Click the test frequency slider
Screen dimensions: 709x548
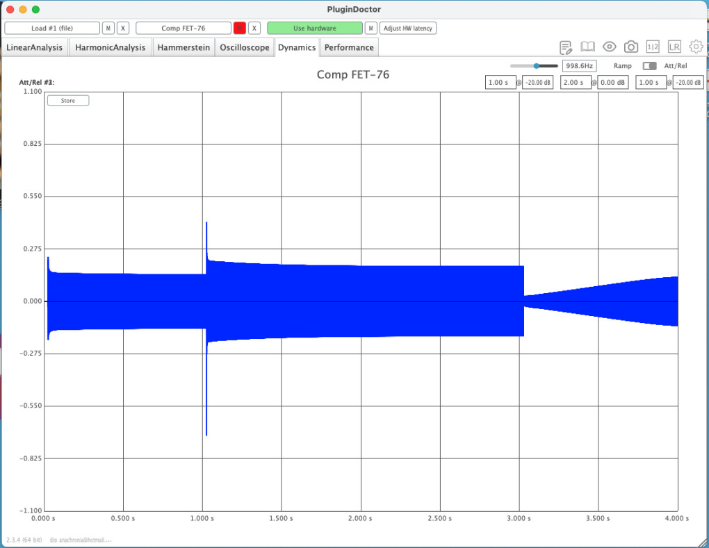pos(534,66)
